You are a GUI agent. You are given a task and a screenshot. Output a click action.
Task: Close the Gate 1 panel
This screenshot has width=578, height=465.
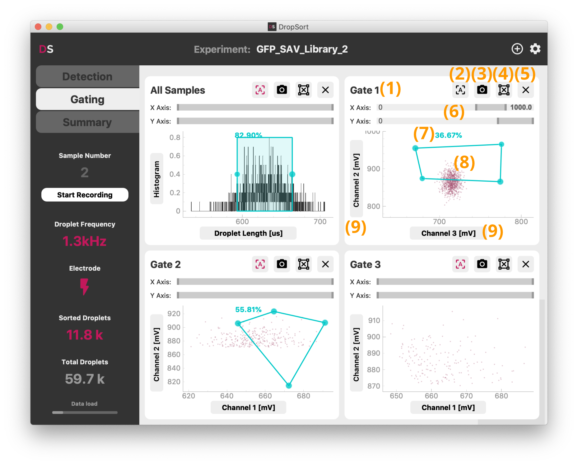pos(525,90)
